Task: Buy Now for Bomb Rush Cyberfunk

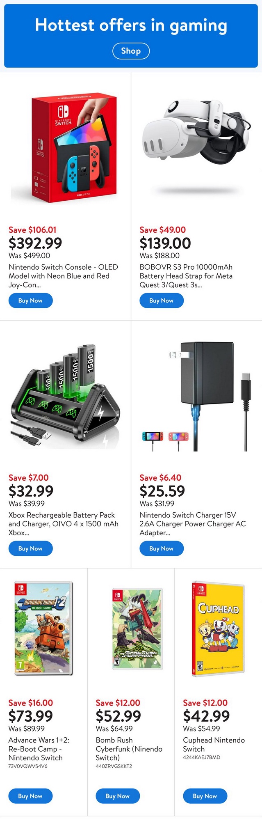Action: [118, 796]
